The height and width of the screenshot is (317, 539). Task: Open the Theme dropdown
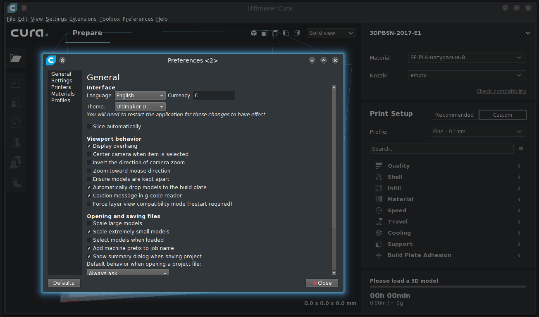click(x=140, y=107)
